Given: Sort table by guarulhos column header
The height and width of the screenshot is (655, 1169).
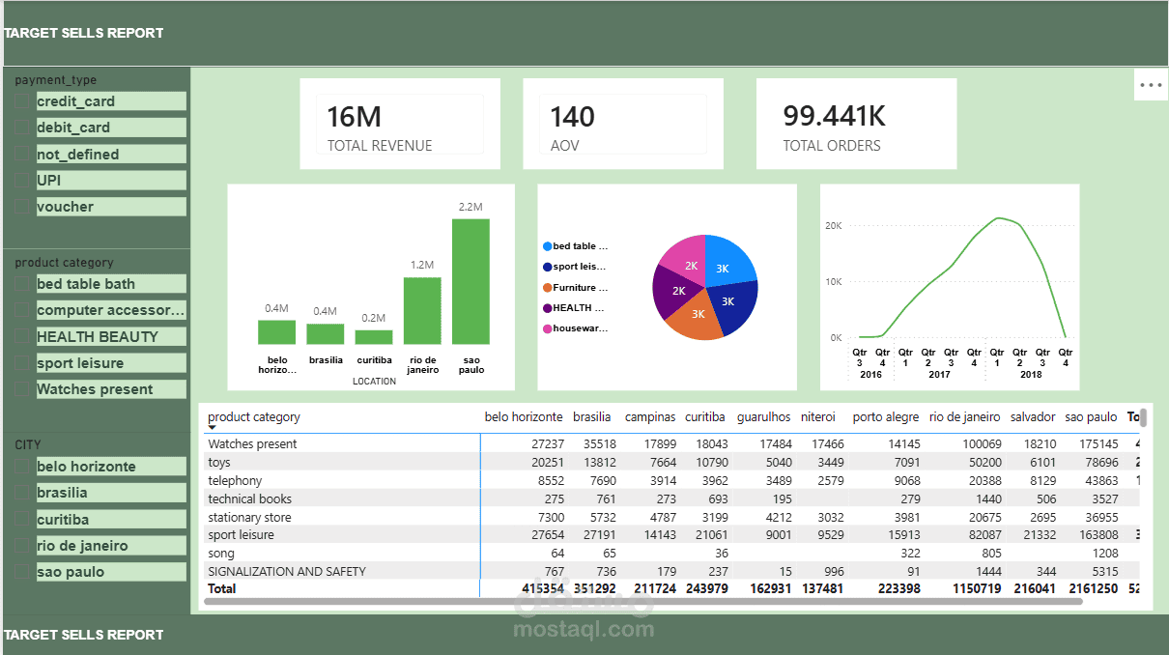Looking at the screenshot, I should (x=763, y=417).
